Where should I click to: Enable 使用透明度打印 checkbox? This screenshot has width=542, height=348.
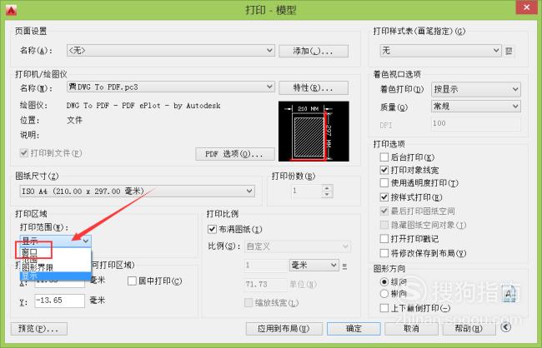click(384, 182)
